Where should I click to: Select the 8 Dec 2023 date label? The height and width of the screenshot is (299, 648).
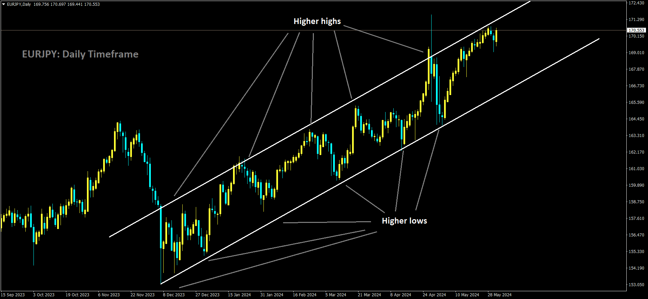[174, 295]
